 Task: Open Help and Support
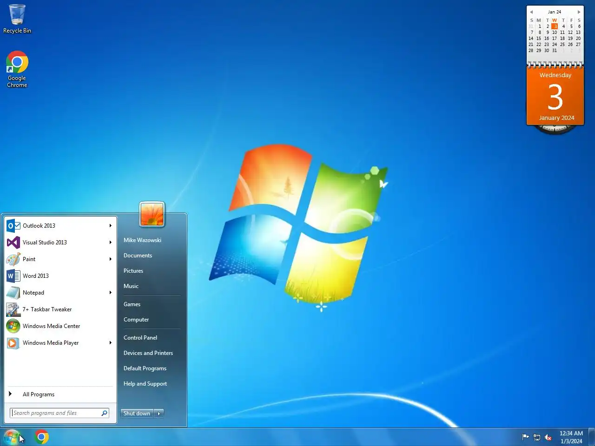click(145, 384)
